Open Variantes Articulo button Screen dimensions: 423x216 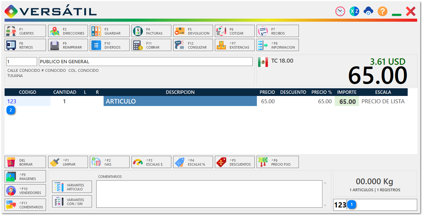pos(72,187)
